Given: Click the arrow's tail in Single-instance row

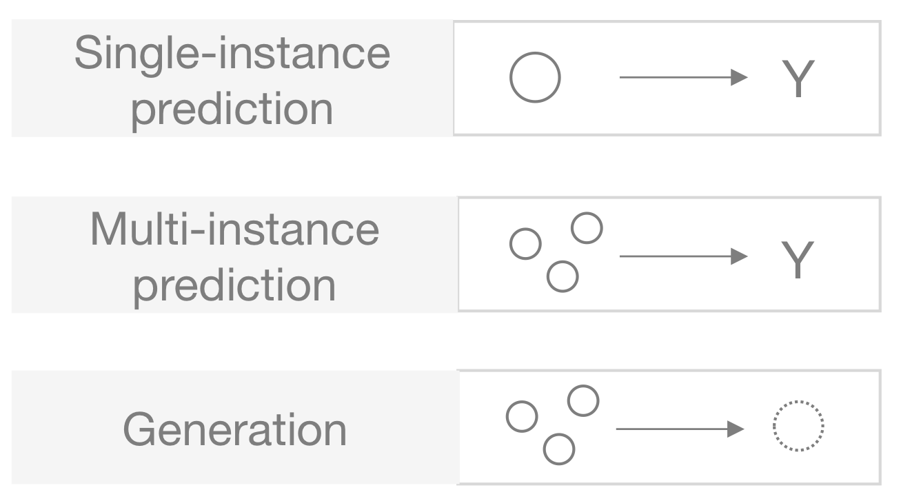Looking at the screenshot, I should coord(622,78).
